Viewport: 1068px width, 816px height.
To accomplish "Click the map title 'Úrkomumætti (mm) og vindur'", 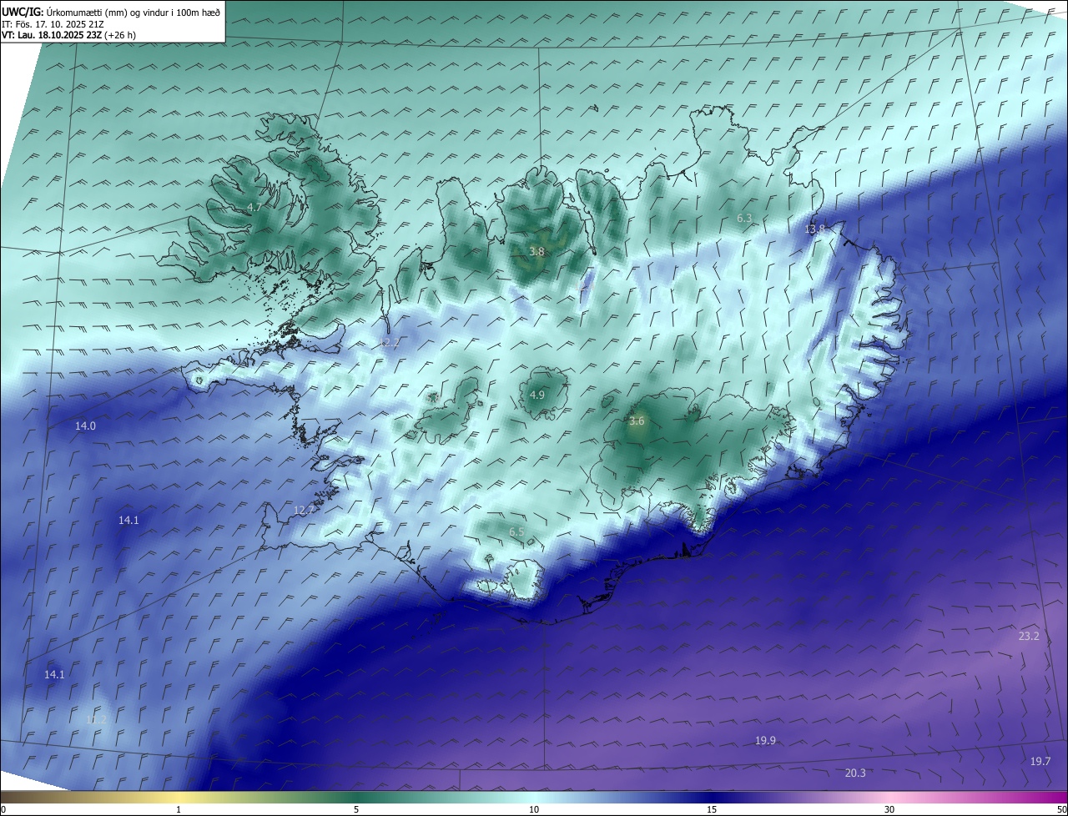I will 109,13.
